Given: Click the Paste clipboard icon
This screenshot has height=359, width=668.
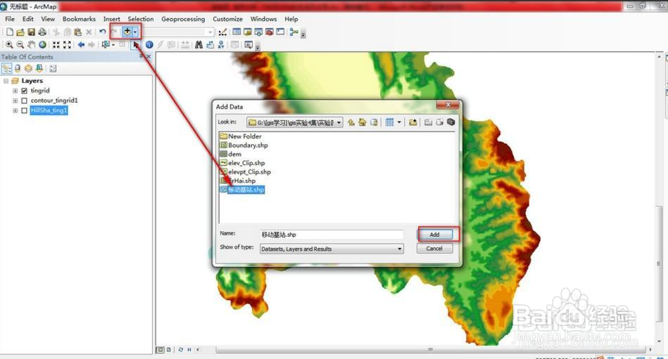Looking at the screenshot, I should point(78,32).
